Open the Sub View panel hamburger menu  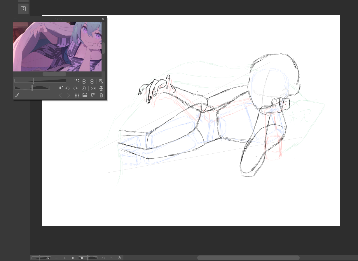coord(15,19)
